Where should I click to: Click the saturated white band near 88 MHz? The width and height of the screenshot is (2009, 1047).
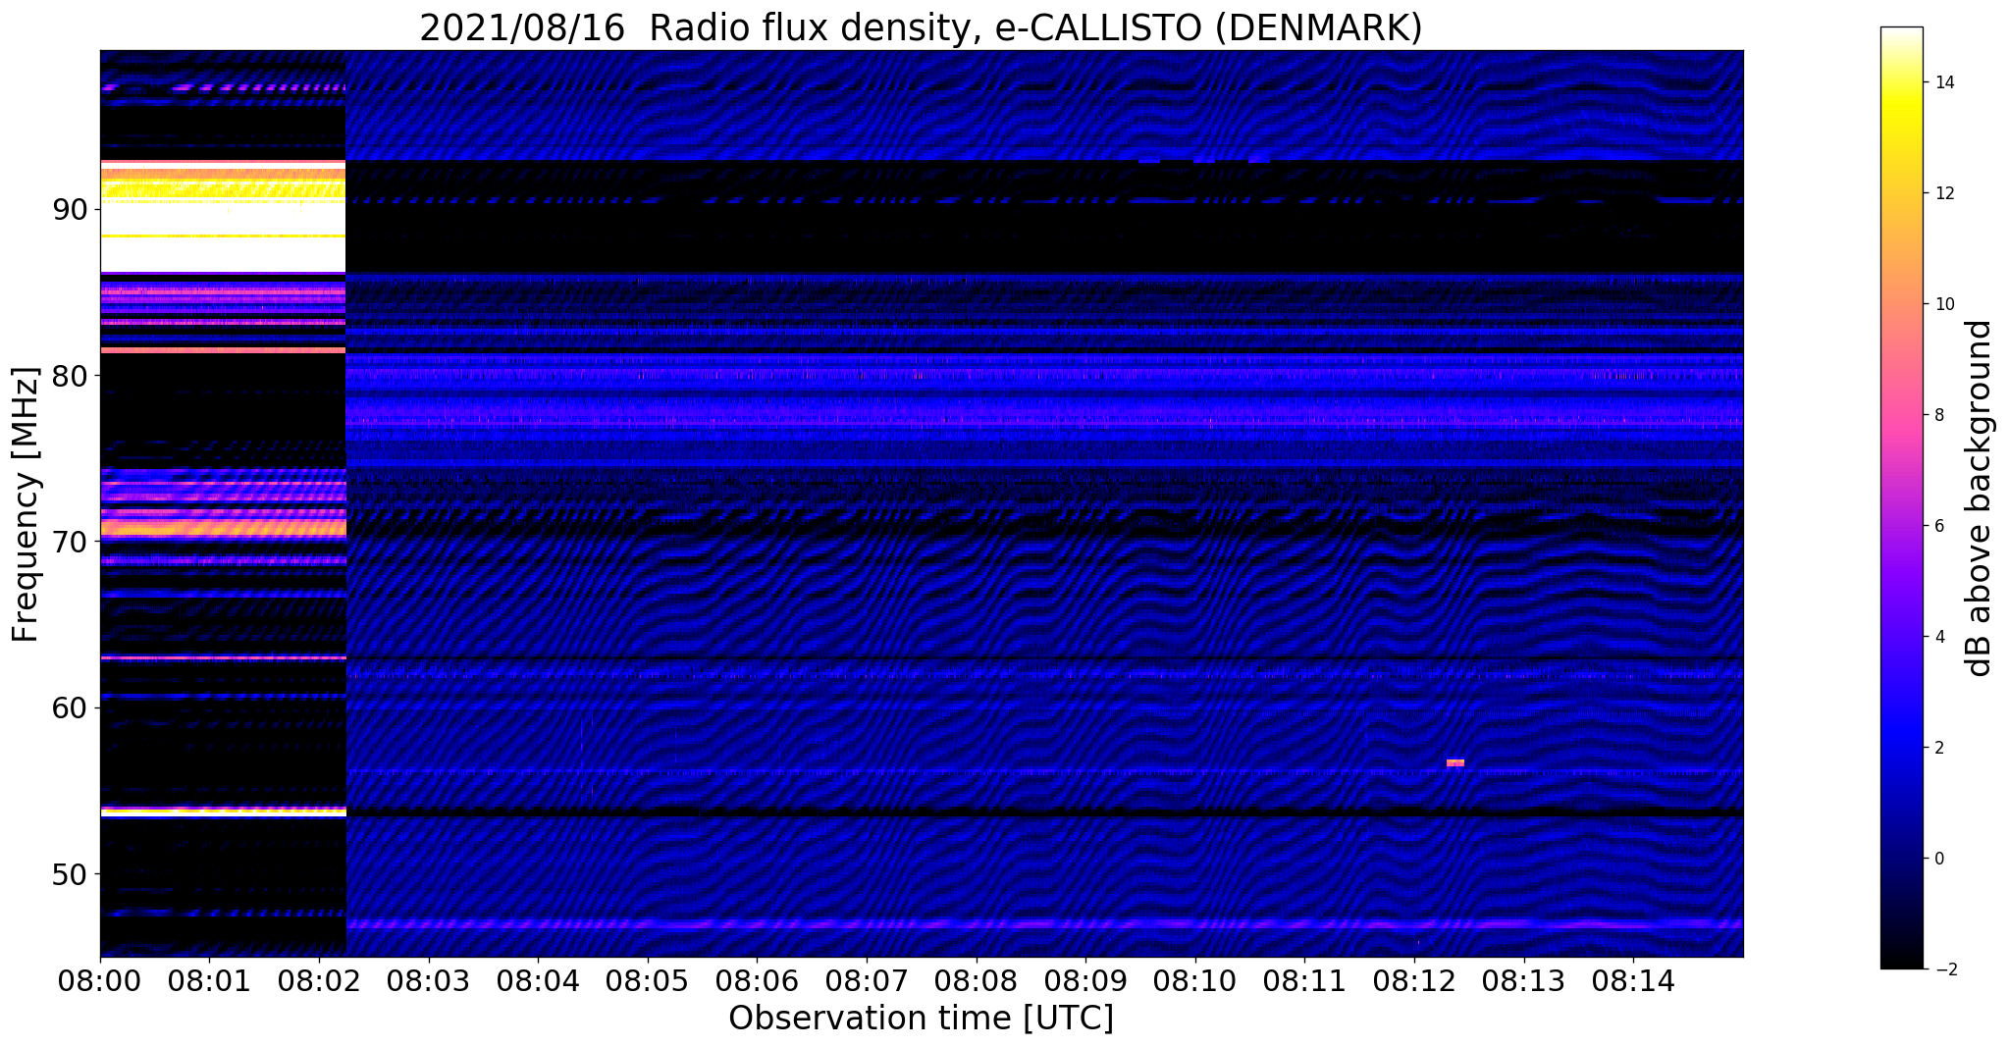click(223, 255)
